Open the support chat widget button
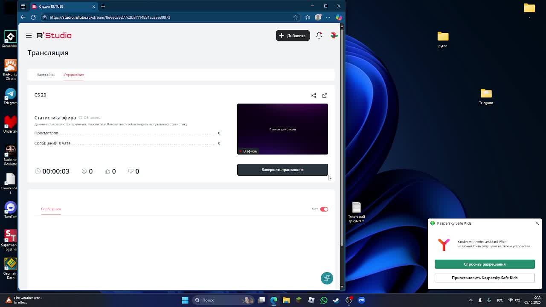The image size is (546, 307). pos(327,278)
